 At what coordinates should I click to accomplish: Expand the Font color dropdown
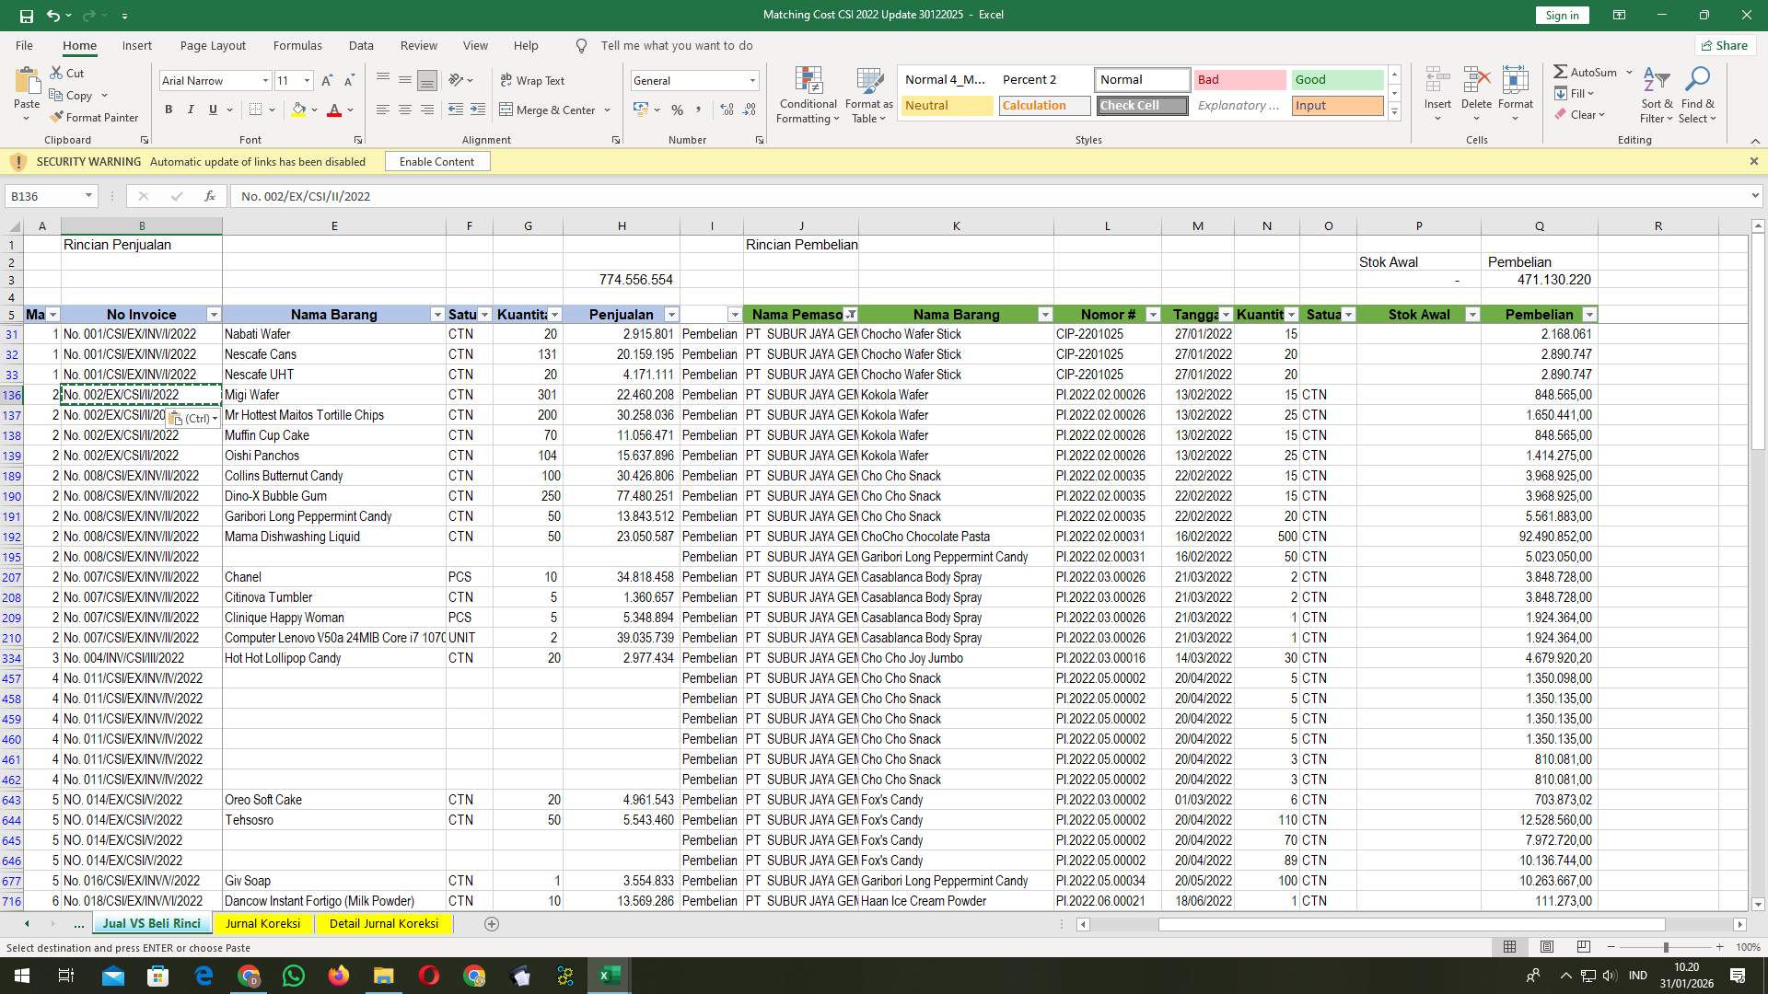(348, 110)
